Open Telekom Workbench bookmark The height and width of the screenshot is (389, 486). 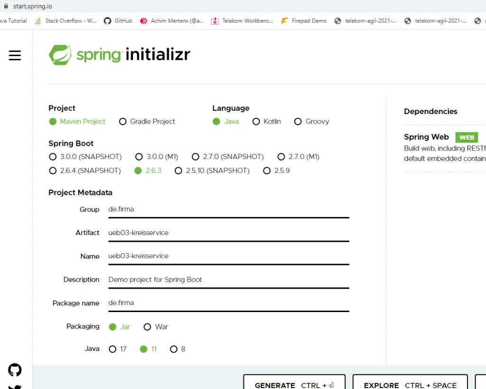pos(242,21)
